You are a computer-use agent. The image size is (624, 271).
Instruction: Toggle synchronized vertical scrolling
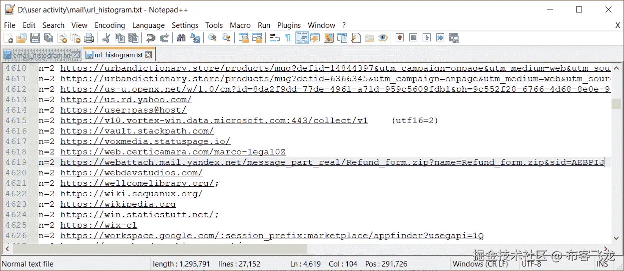click(x=243, y=38)
